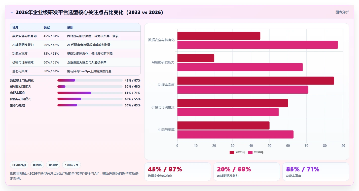Click 因合规与断供风险，成为决策第一要素 description
The height and width of the screenshot is (191, 359).
click(93, 36)
